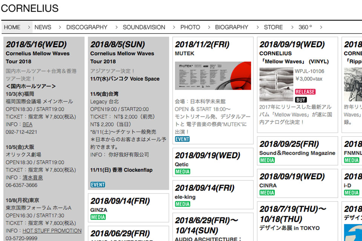Click the MEDIA tag under Qetic

[x=183, y=172]
